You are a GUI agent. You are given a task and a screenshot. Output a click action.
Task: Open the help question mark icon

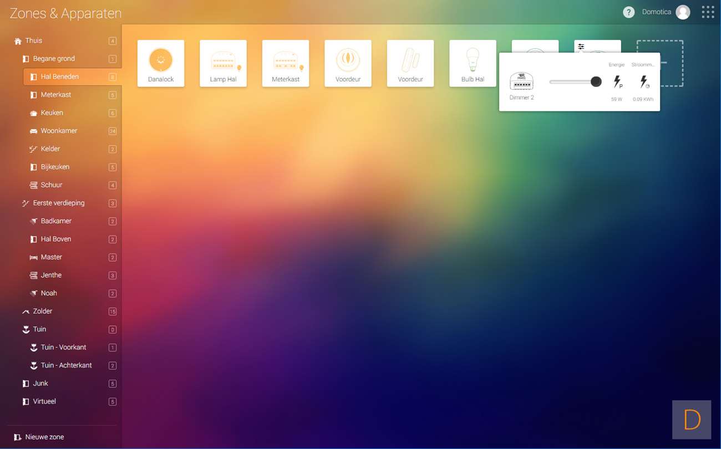(x=628, y=12)
